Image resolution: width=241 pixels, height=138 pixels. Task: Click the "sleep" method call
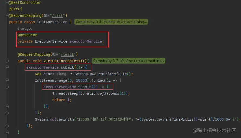coord(73,93)
